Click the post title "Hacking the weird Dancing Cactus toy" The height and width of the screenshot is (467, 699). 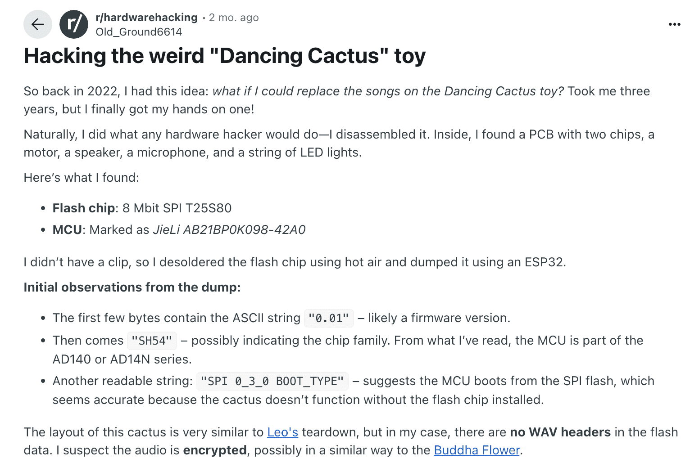(224, 56)
